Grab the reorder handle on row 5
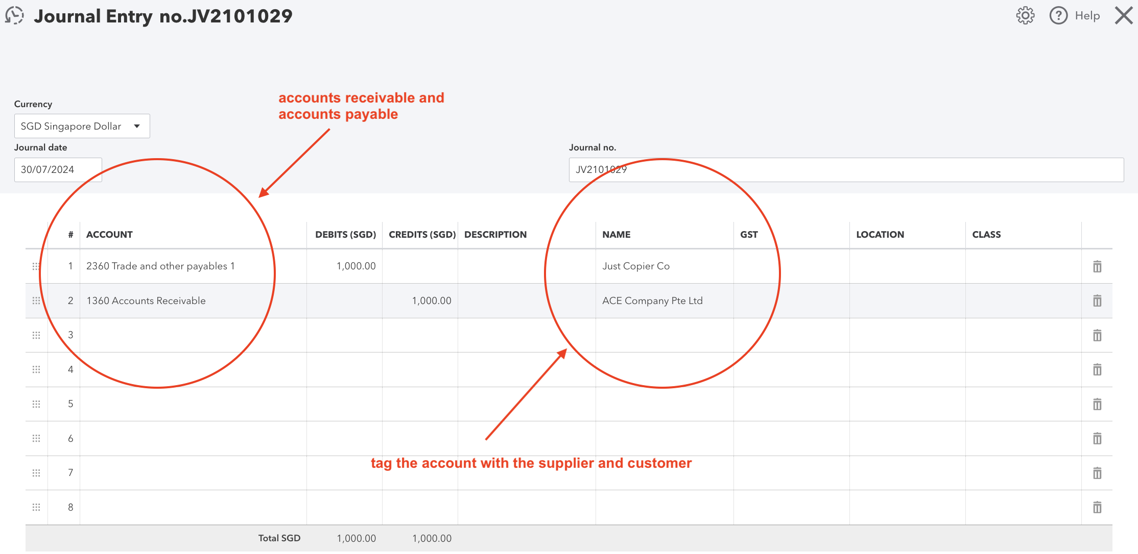Viewport: 1138px width, 554px height. pyautogui.click(x=36, y=404)
